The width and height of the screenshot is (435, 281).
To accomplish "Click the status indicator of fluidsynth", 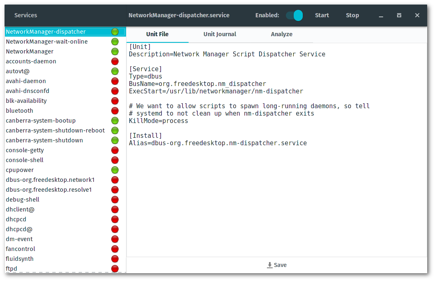I will [115, 259].
